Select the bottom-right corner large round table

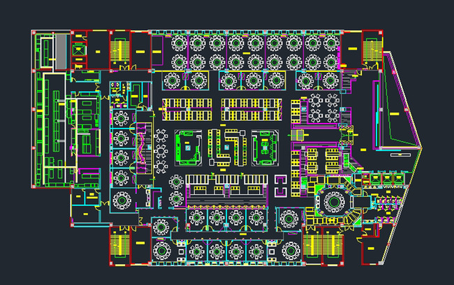coord(291,250)
